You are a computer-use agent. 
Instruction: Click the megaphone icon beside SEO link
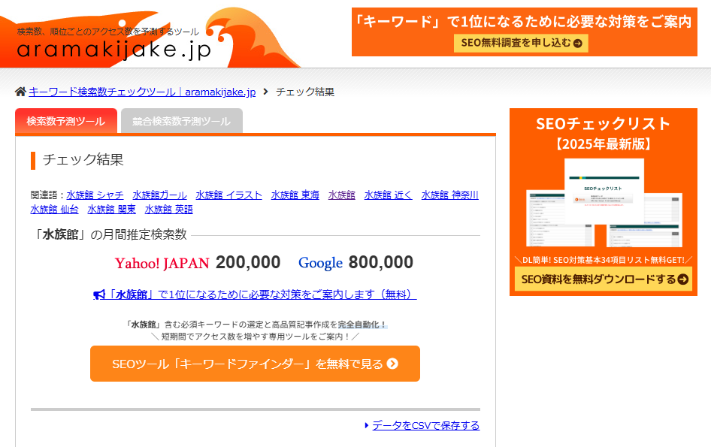coord(99,294)
